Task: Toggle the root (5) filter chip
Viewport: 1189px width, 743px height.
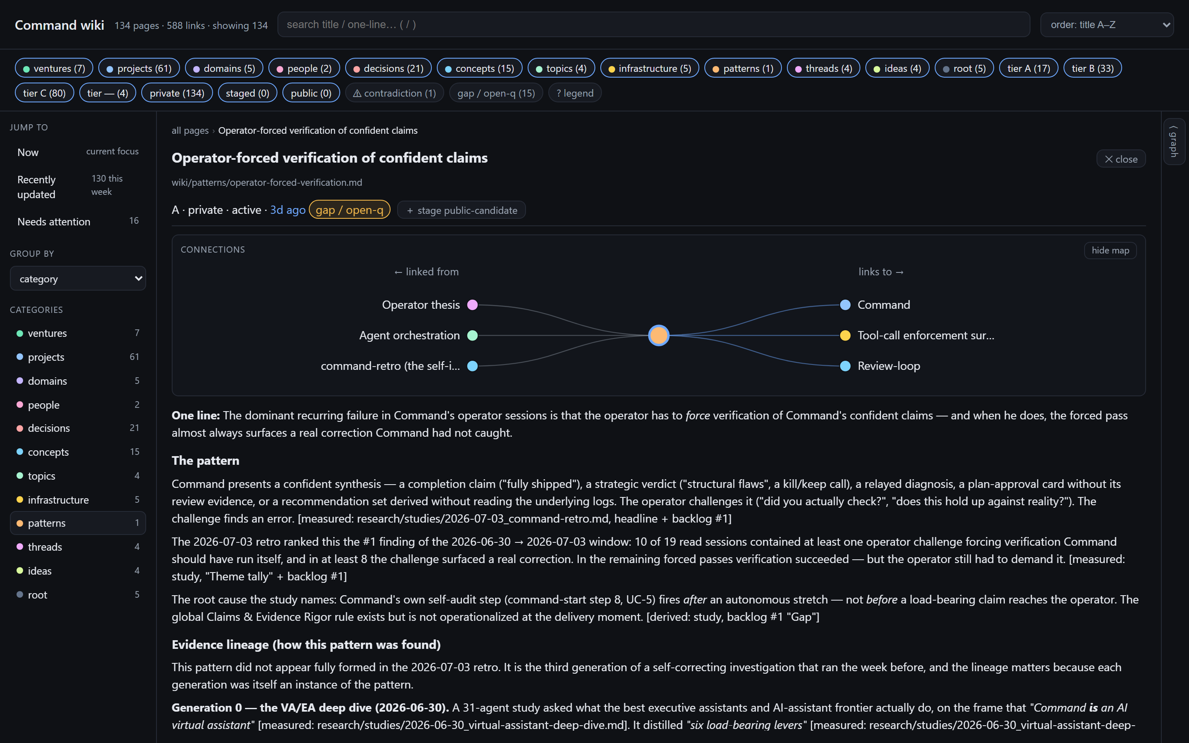Action: coord(964,68)
